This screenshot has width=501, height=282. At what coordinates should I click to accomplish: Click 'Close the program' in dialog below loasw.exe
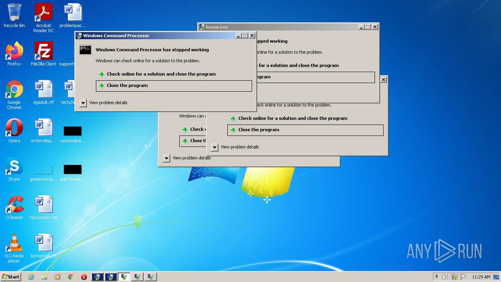(x=305, y=130)
